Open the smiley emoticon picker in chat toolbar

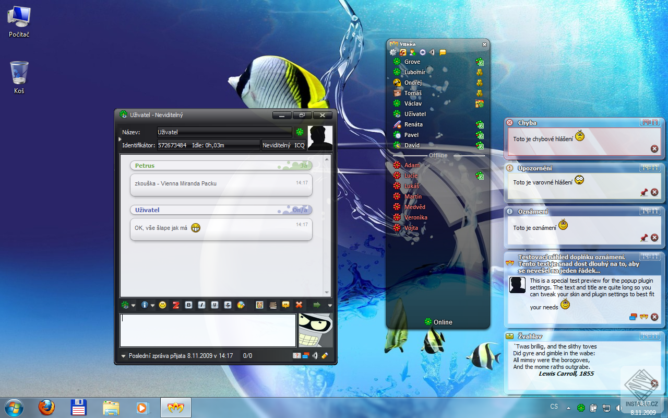point(163,305)
